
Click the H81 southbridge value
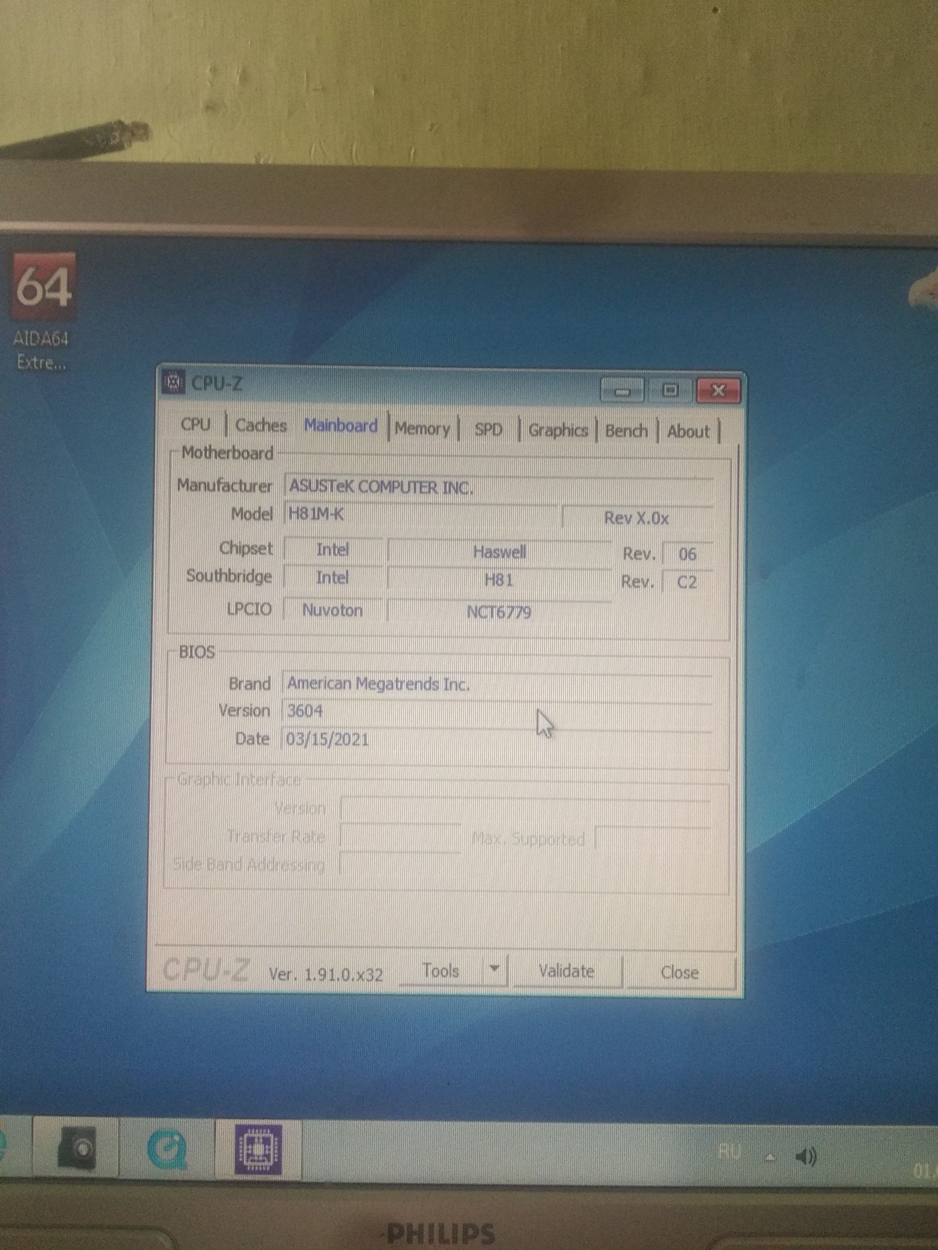(499, 580)
